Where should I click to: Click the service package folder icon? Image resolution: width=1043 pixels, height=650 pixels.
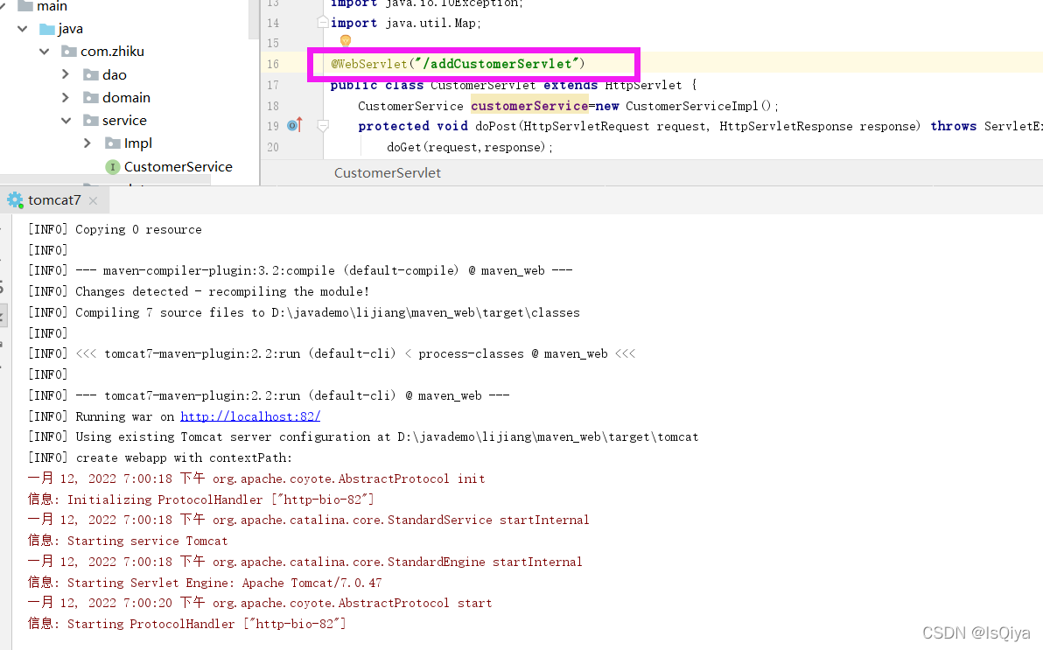coord(91,121)
